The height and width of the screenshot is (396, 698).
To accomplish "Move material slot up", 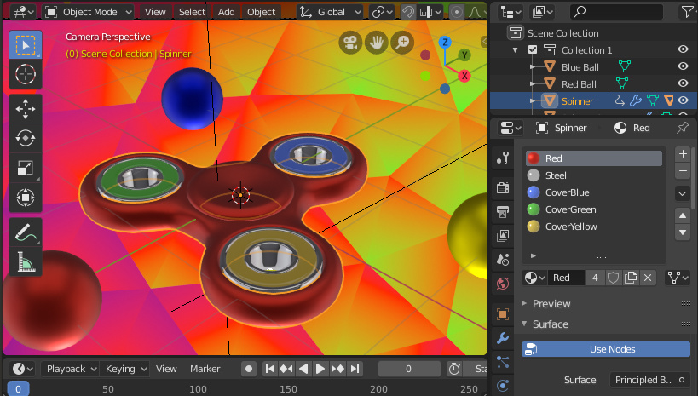I will tap(683, 215).
